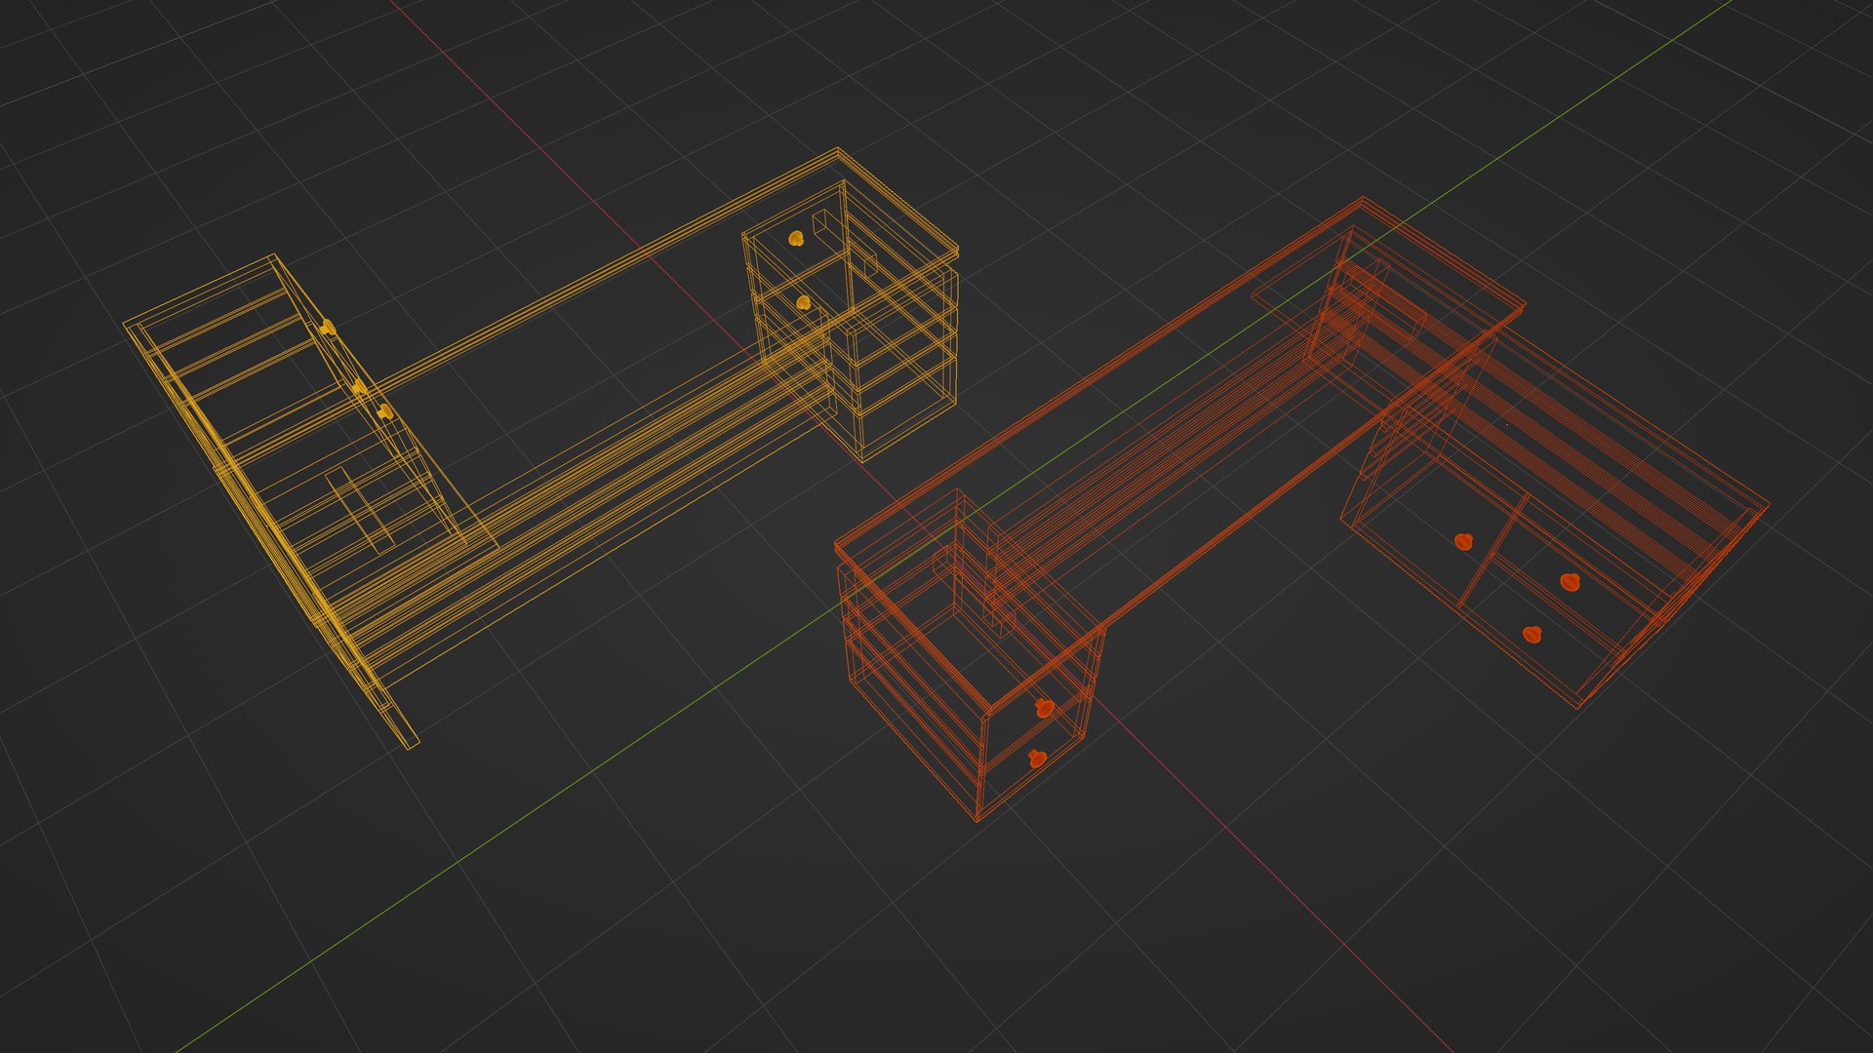Select the upper drawer knob on orange desk's front pedestal
Screen dimensions: 1873x1053
pos(1045,707)
